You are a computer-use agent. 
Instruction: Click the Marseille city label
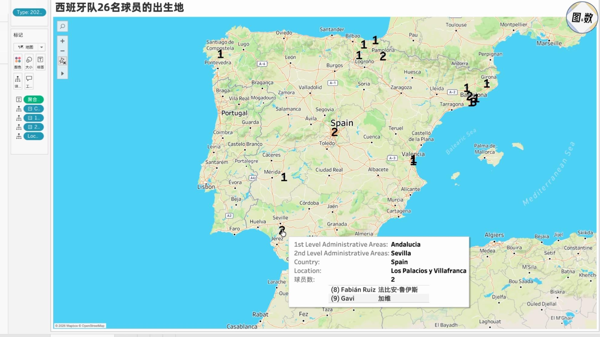click(x=549, y=43)
